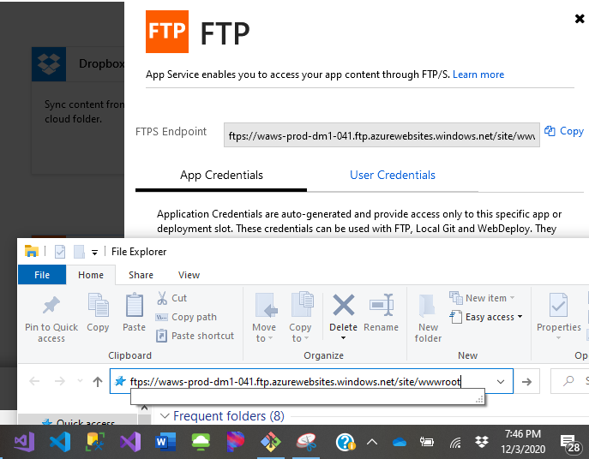Close the FTP panel

click(x=580, y=18)
